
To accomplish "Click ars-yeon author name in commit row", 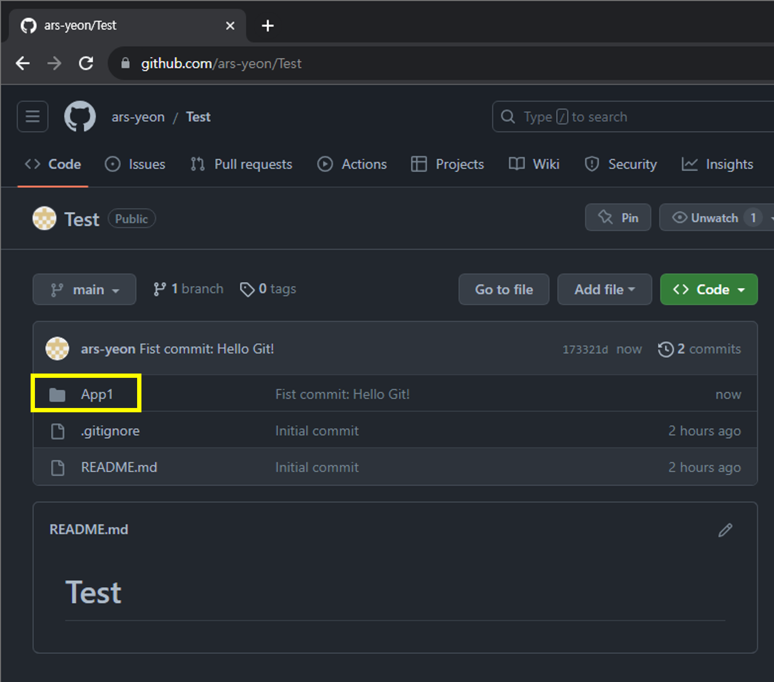I will [x=108, y=349].
